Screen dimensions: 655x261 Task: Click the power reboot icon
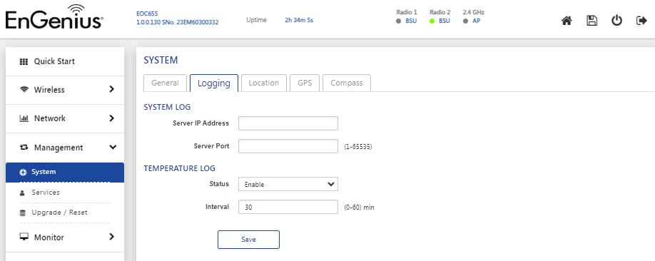(x=617, y=21)
